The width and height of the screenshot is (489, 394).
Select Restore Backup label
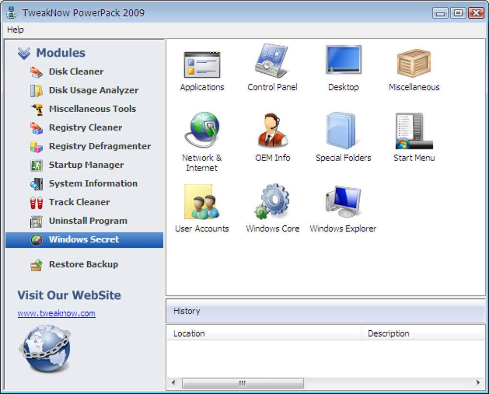pos(83,265)
